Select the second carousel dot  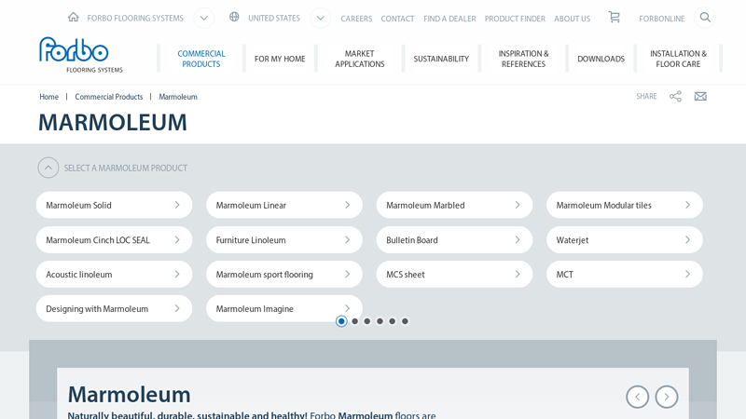click(355, 321)
